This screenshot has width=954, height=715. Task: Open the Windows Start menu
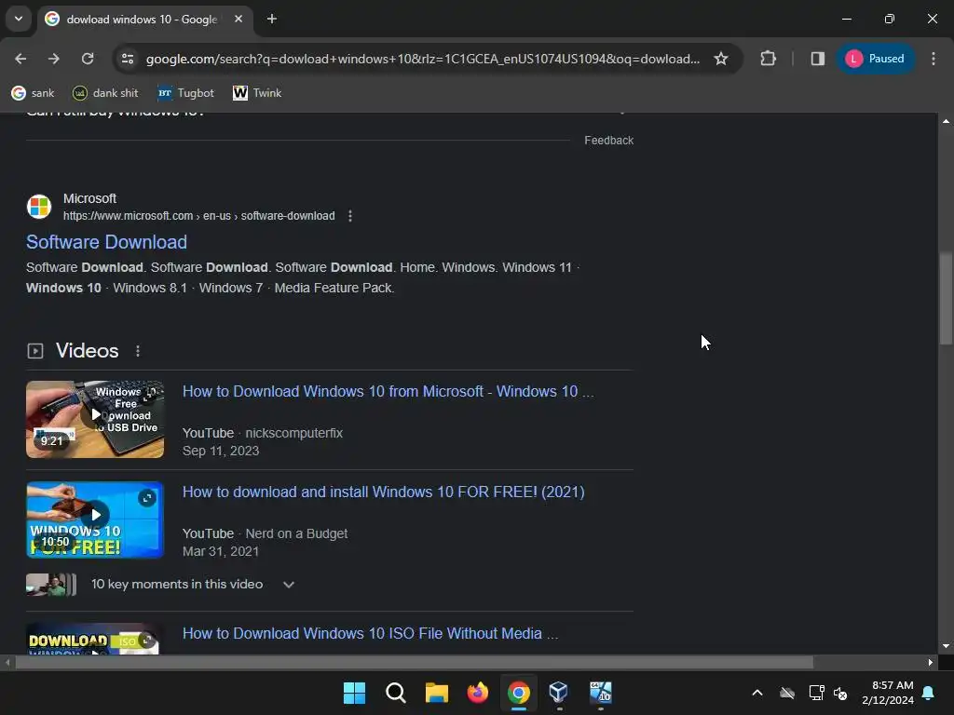[354, 693]
